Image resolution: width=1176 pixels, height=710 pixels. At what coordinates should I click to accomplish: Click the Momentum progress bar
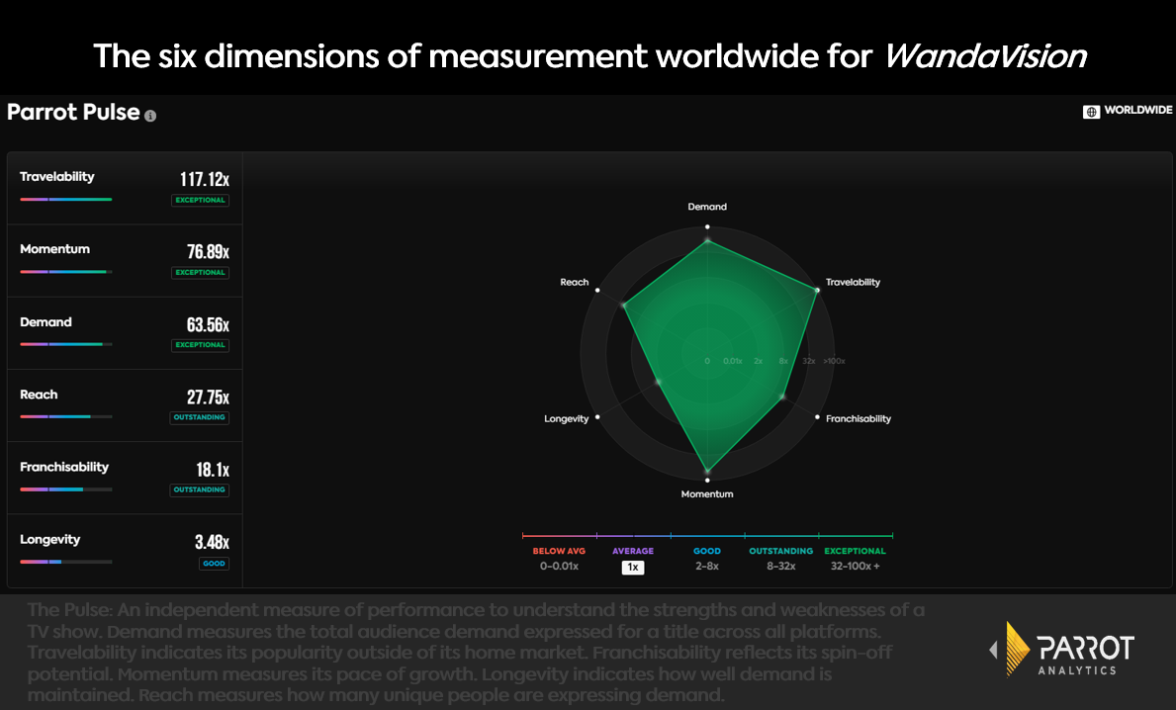tap(66, 272)
